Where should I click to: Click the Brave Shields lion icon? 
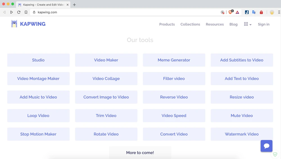click(x=230, y=12)
